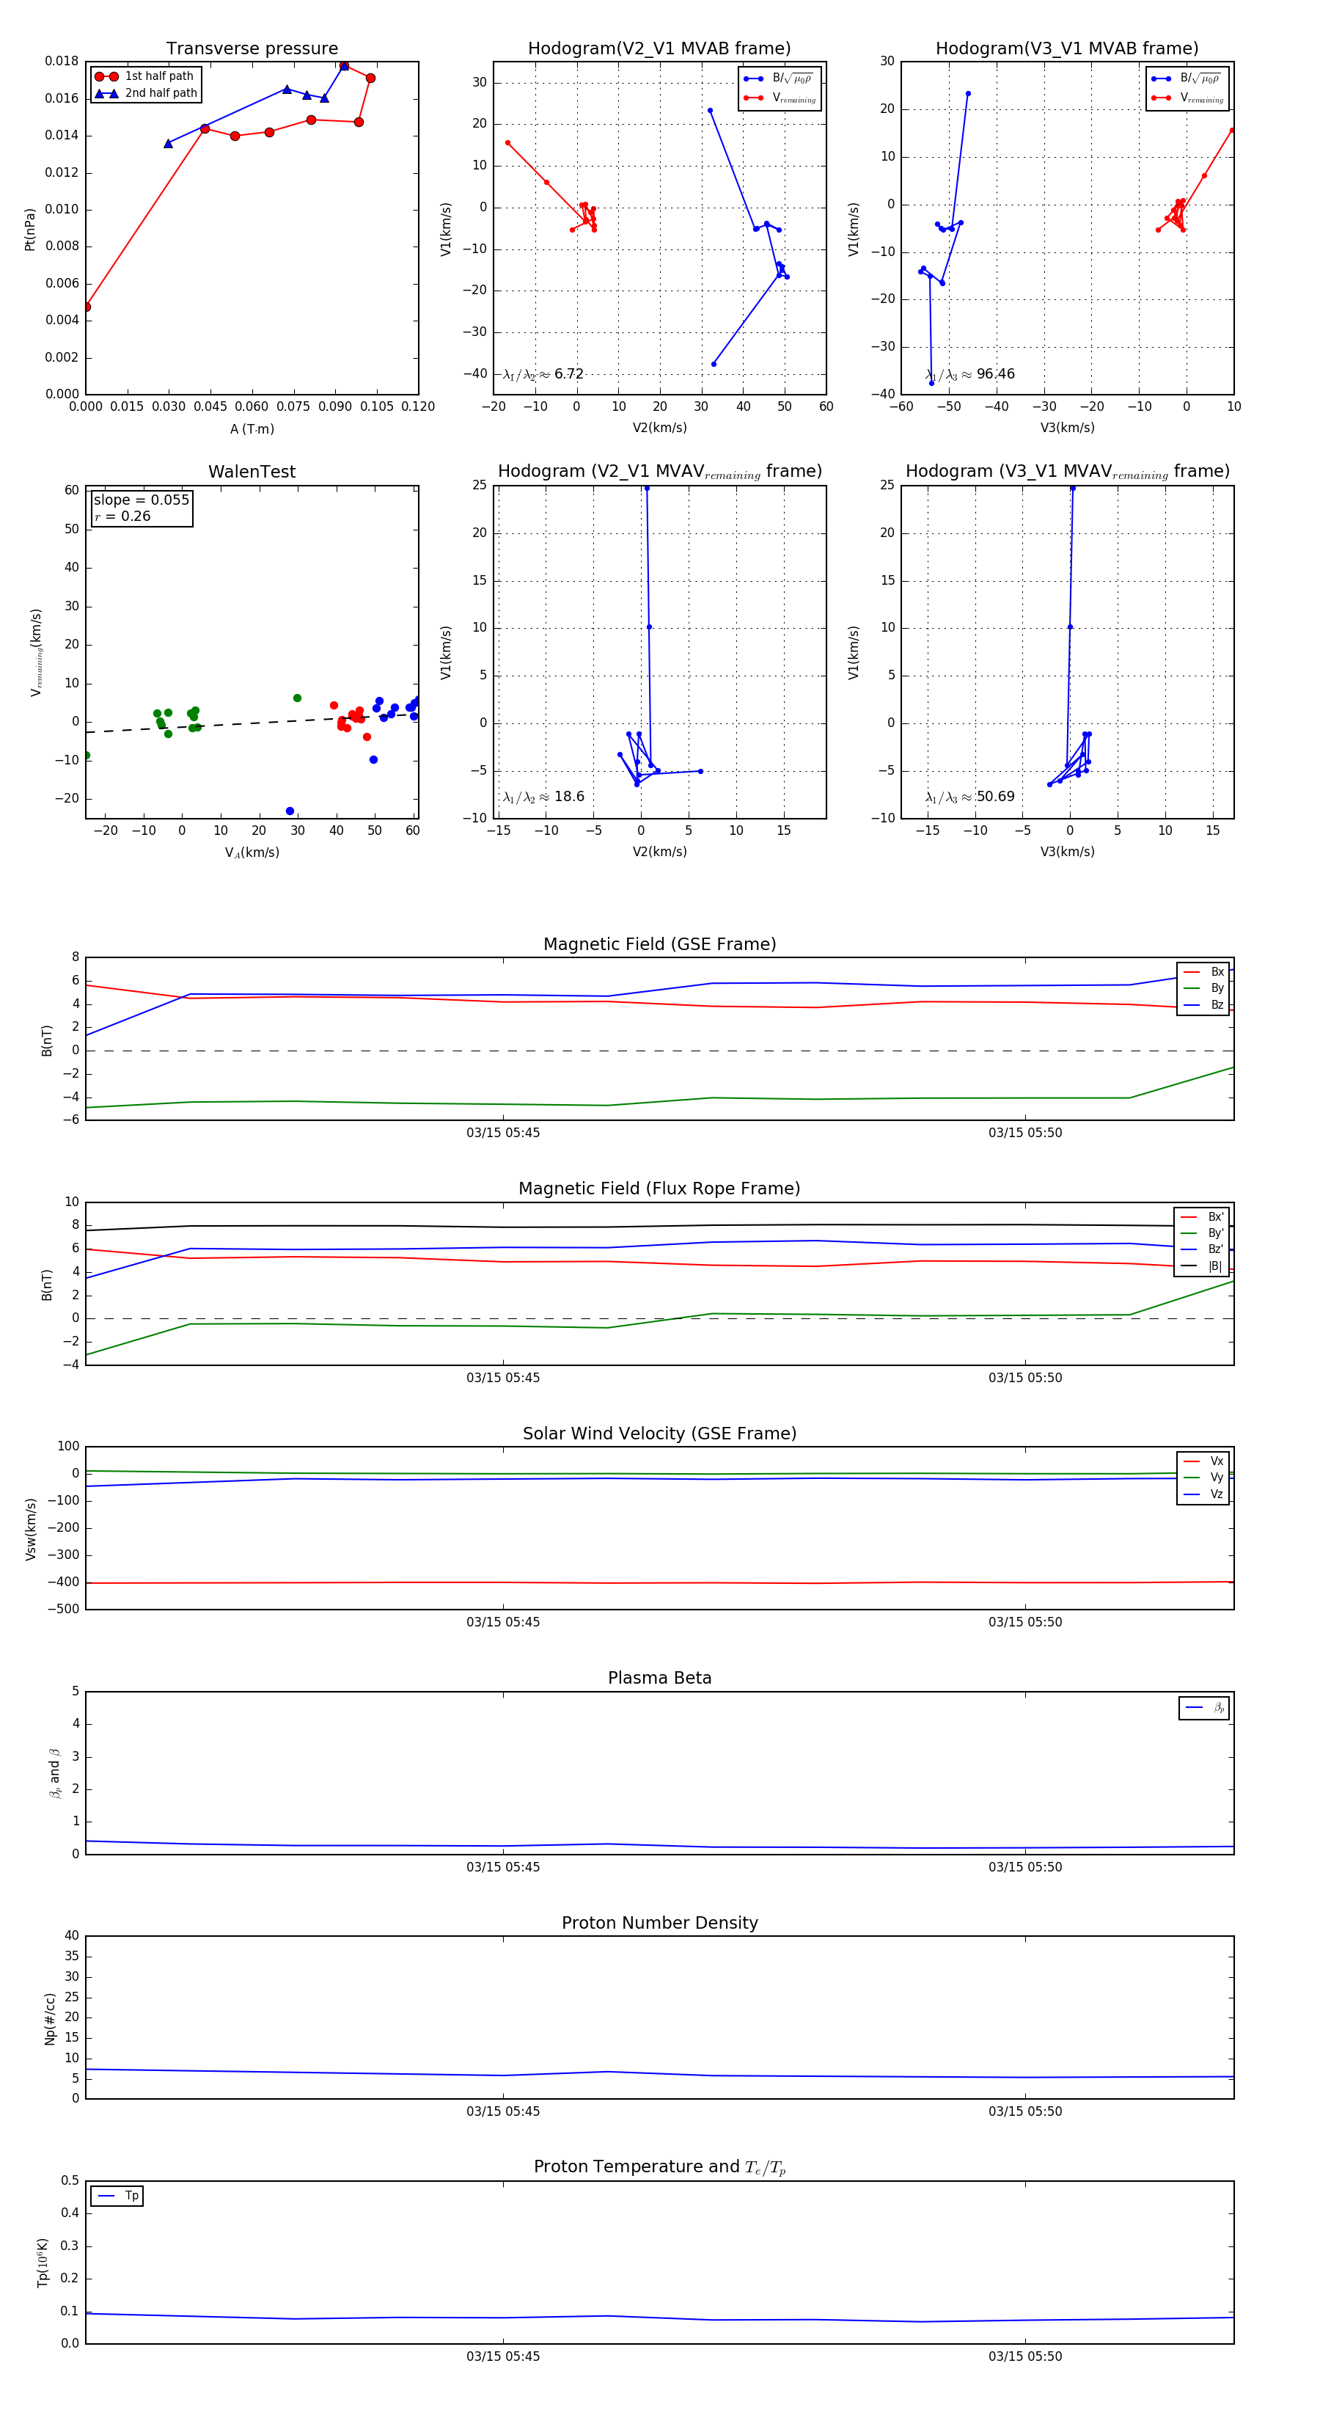The width and height of the screenshot is (1320, 2421).
Task: Select 'Vremaining' legend entry in V3_V1 MVAB hodogram
Action: [x=1187, y=98]
